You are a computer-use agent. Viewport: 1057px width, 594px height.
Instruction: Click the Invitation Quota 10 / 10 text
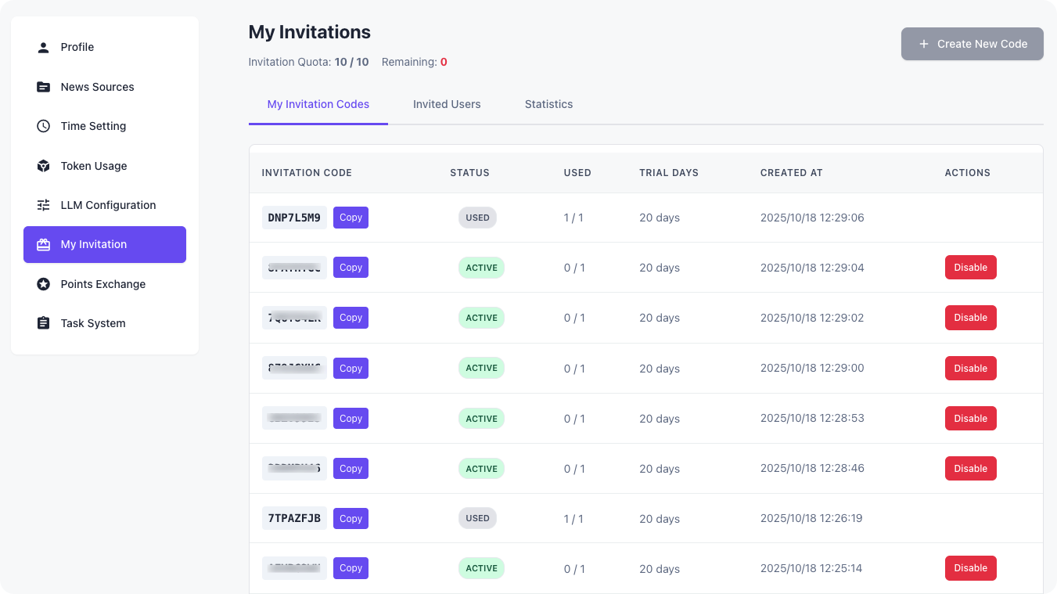[x=308, y=62]
